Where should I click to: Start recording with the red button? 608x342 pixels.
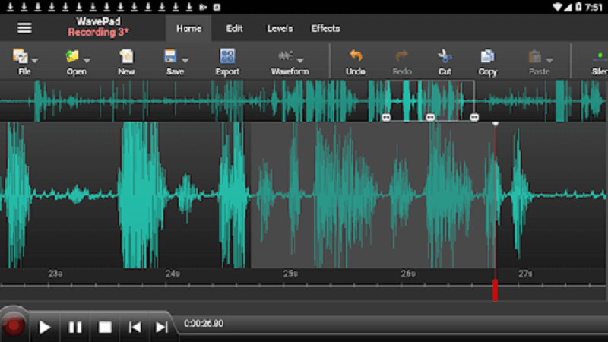14,327
